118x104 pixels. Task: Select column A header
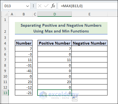pos(12,14)
